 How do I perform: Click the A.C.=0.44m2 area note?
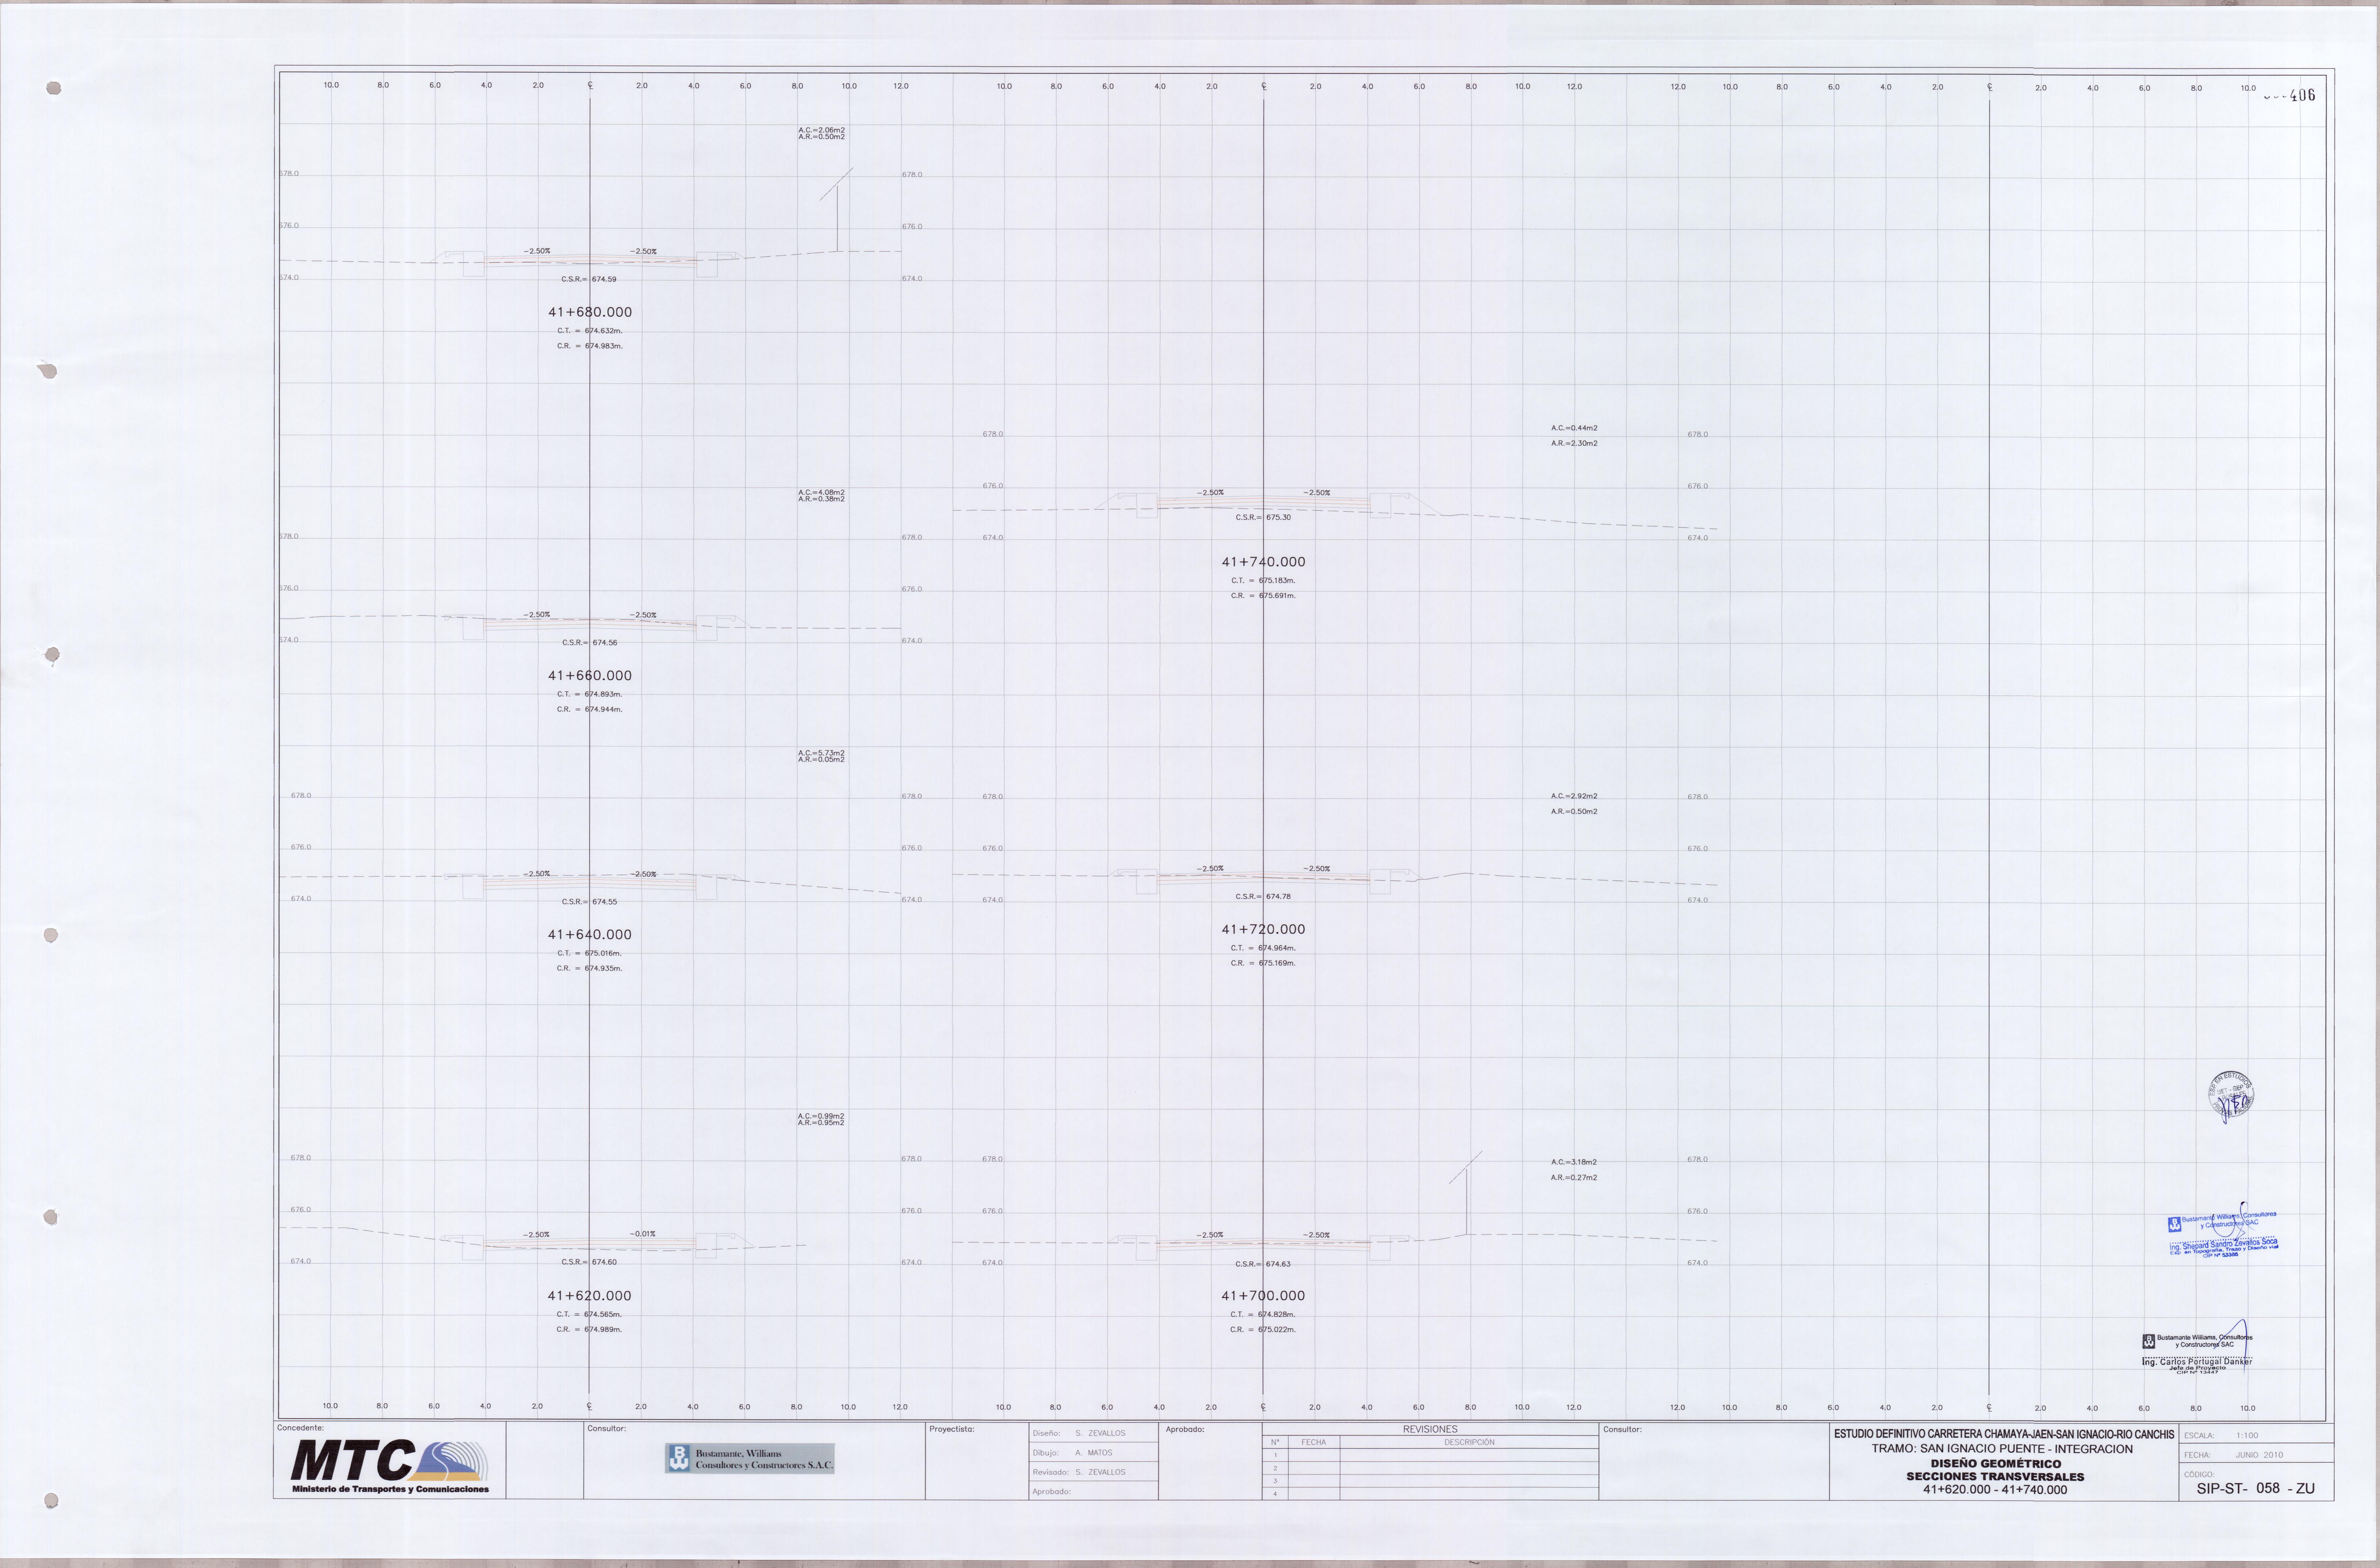click(1574, 428)
